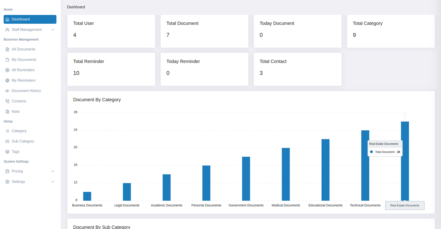Viewport: 441px width, 229px height.
Task: Expand the Pricing submenu arrow
Action: (x=53, y=171)
